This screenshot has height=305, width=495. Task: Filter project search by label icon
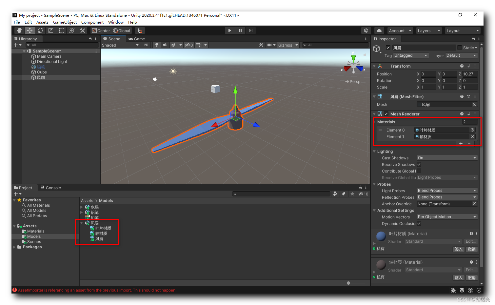[344, 194]
